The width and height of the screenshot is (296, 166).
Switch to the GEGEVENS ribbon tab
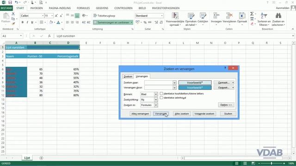(102, 8)
